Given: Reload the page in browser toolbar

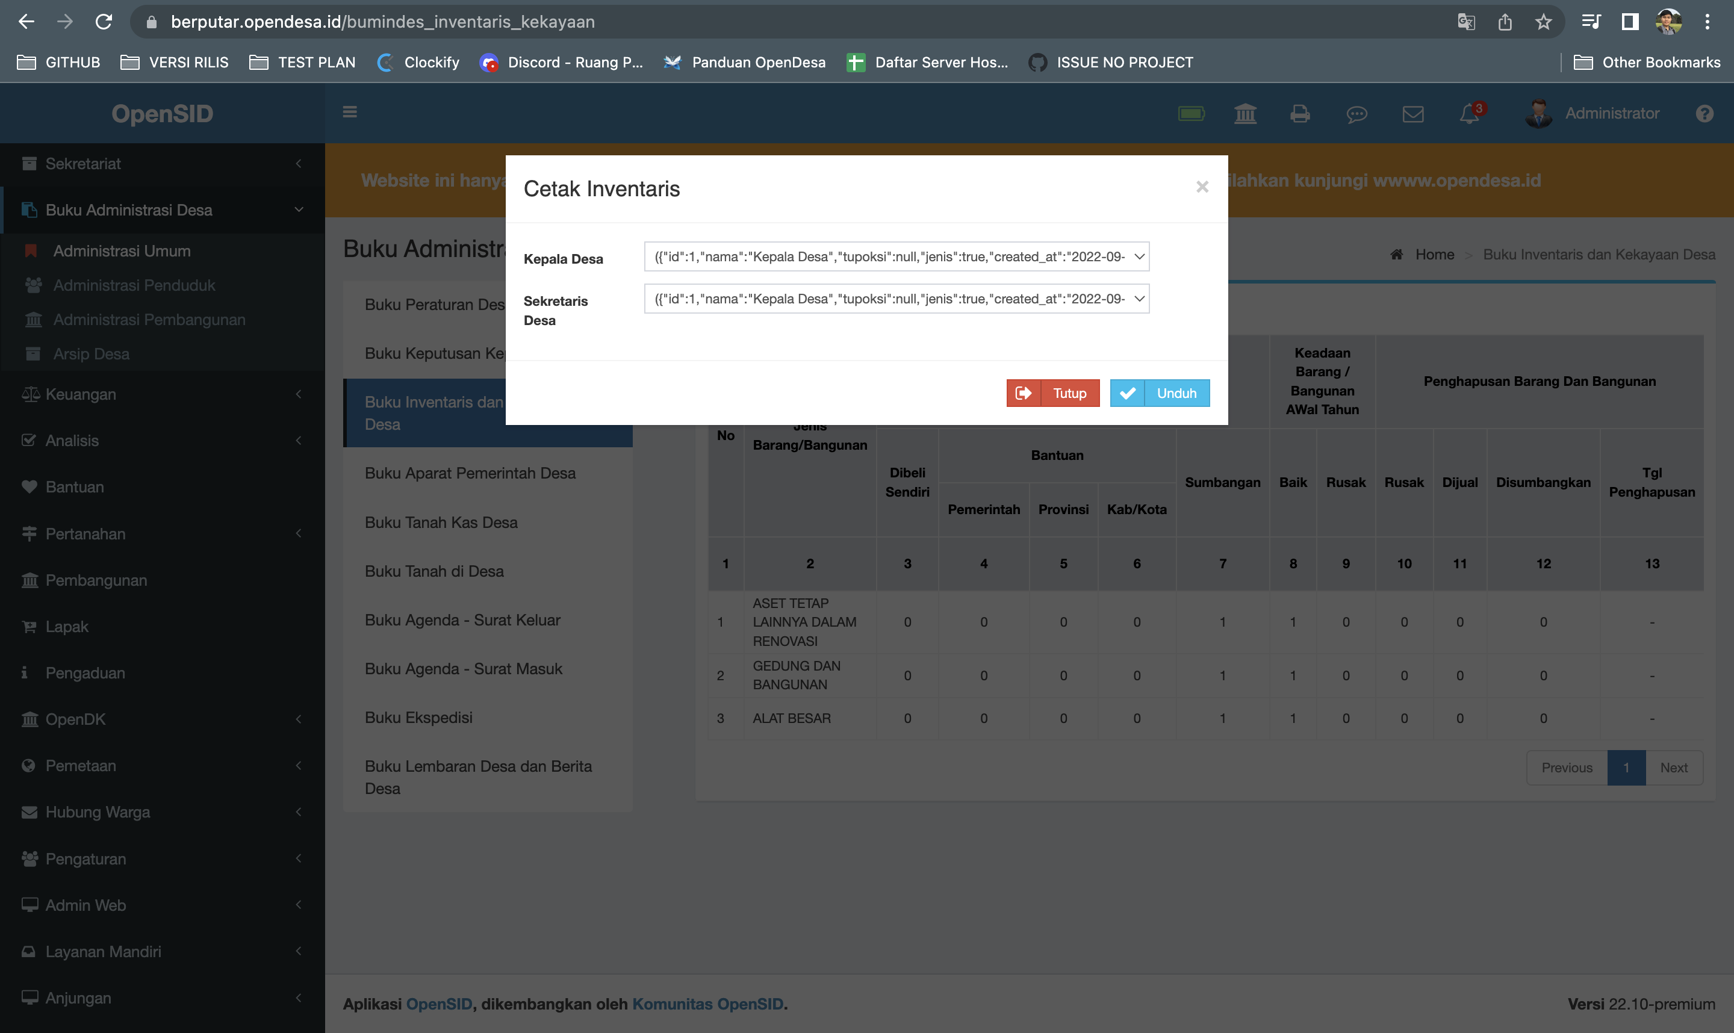Looking at the screenshot, I should tap(104, 22).
